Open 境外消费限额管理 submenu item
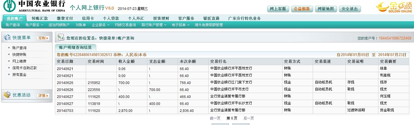The height and width of the screenshot is (125, 414). click(209, 25)
